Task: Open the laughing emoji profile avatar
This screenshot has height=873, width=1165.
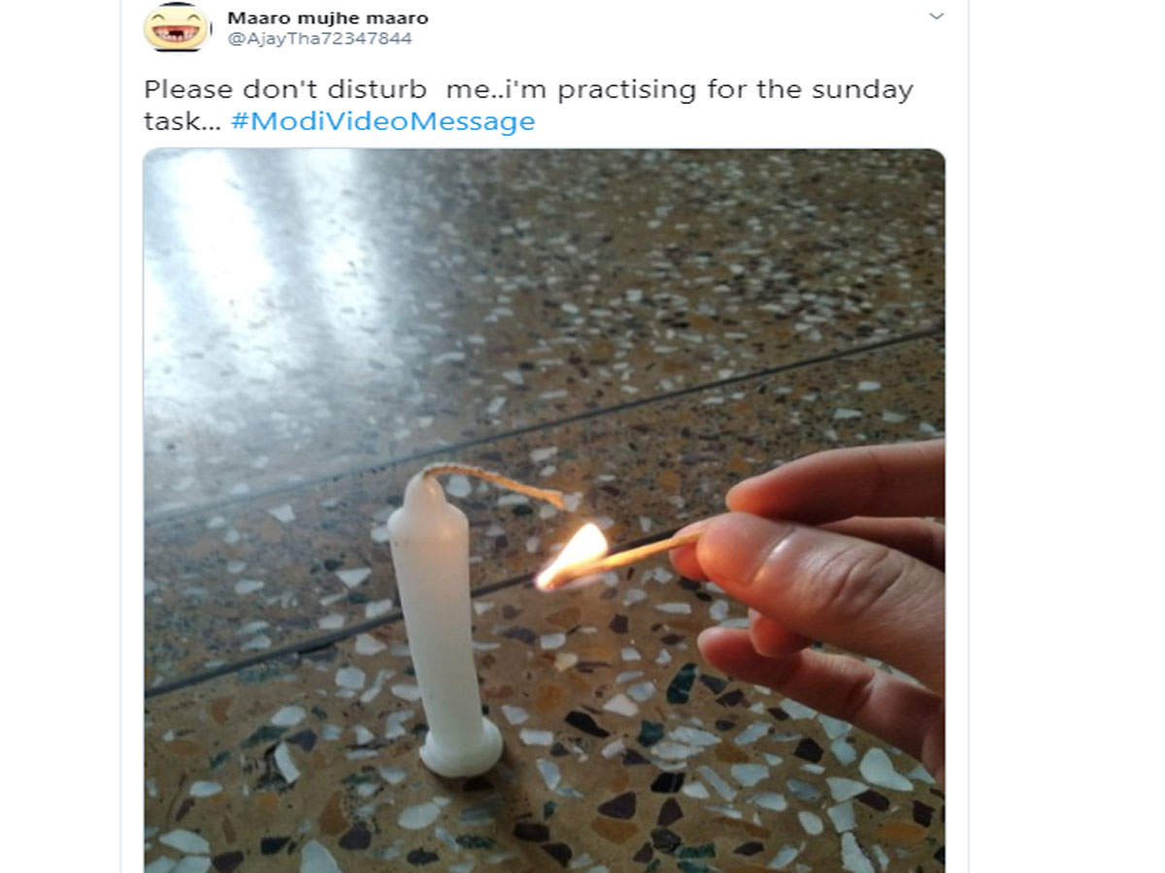Action: click(177, 28)
